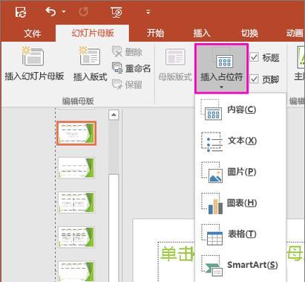Choose 表格(T) placeholder option
305x282 pixels.
pyautogui.click(x=240, y=234)
